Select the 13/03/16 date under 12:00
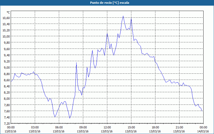The image size is (214, 134). point(107,131)
